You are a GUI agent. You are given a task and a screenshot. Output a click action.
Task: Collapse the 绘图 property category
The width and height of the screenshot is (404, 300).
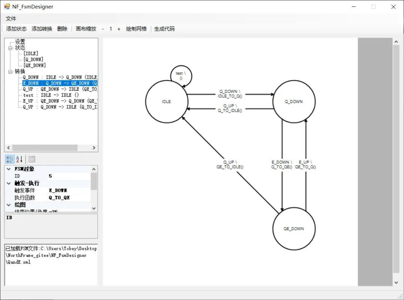point(9,205)
